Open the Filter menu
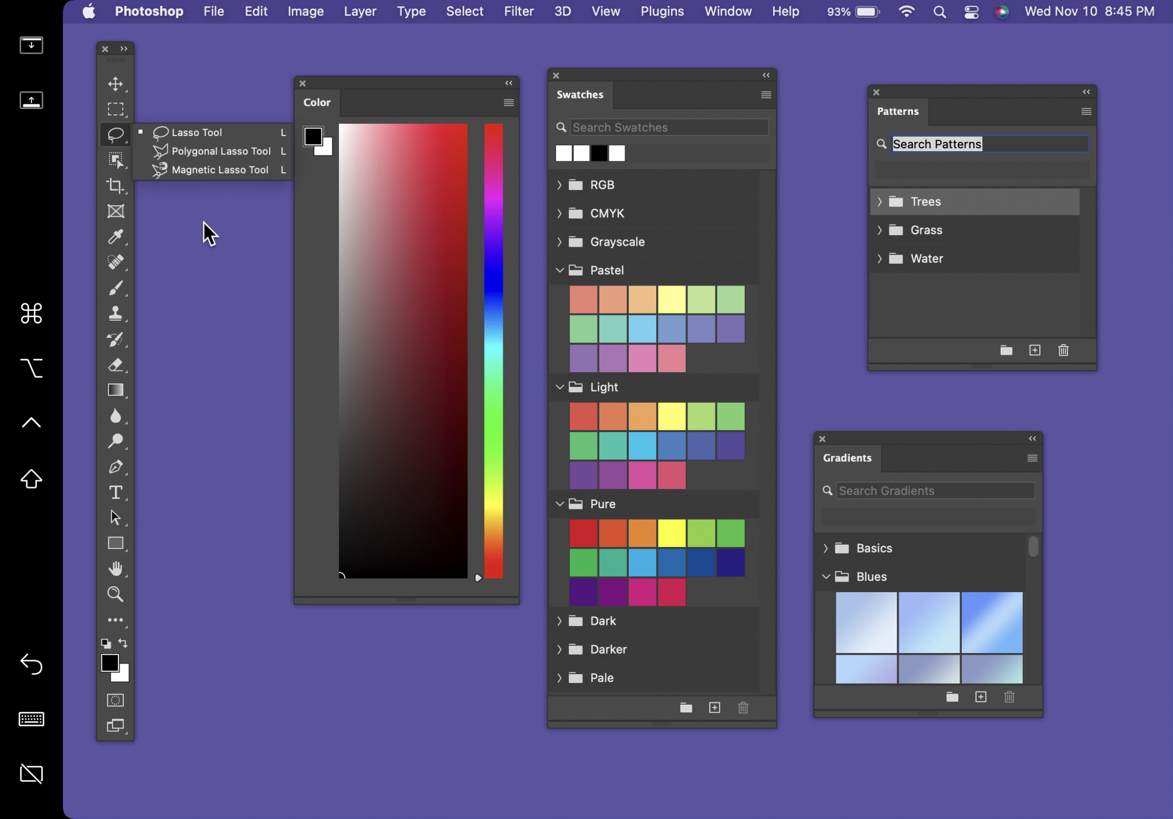The image size is (1173, 819). [x=518, y=11]
